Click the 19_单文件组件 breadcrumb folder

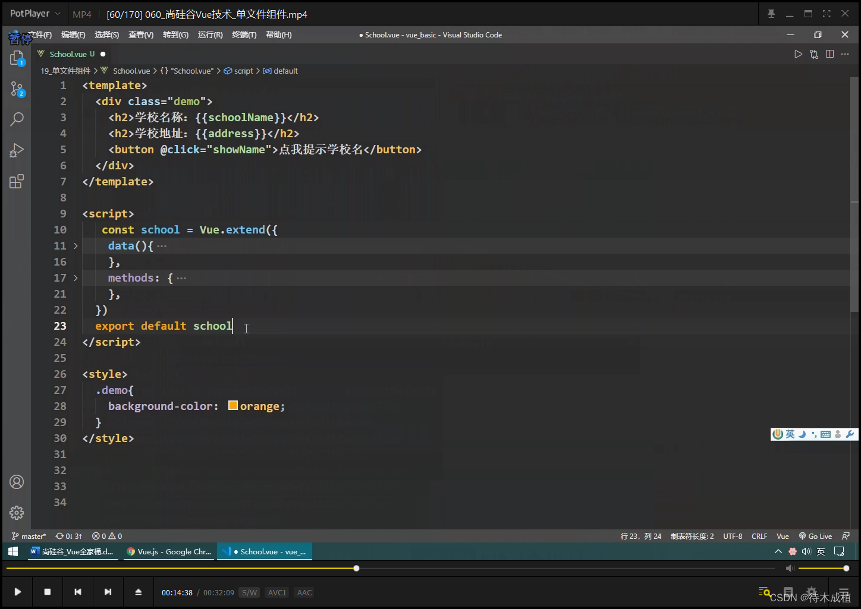(65, 71)
